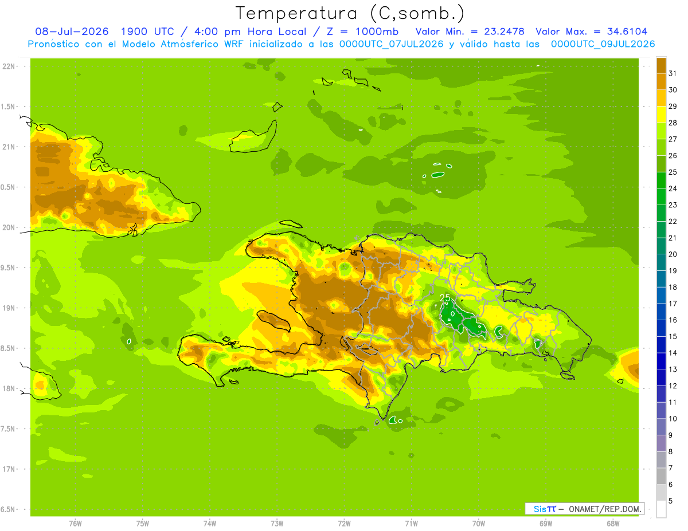
Task: Click the legend swatch between 29 and 30
Action: (661, 98)
